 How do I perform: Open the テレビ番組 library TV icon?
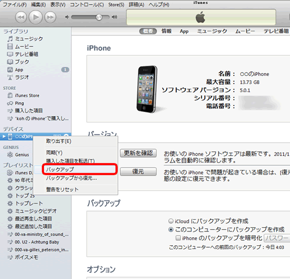(x=10, y=54)
